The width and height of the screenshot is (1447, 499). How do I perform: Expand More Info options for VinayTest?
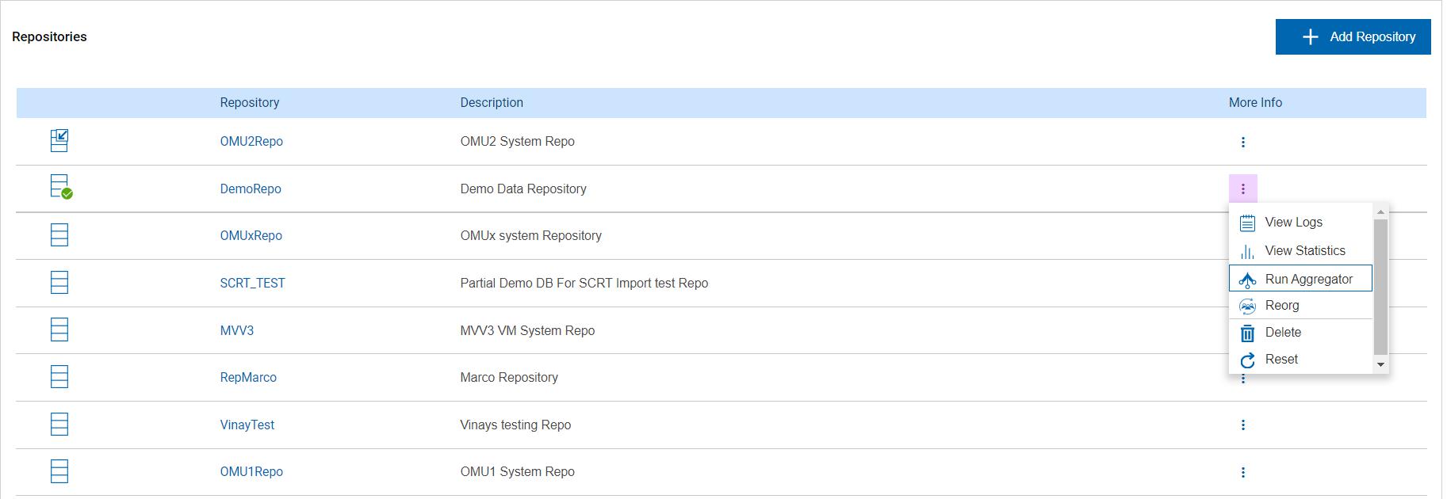[x=1242, y=425]
